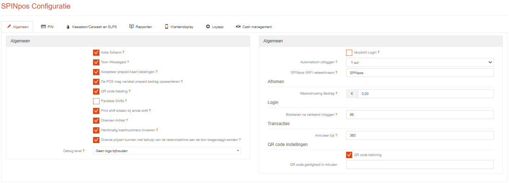
Task: Click help mark beside variabel prepaid bedrag
Action: [x=182, y=82]
